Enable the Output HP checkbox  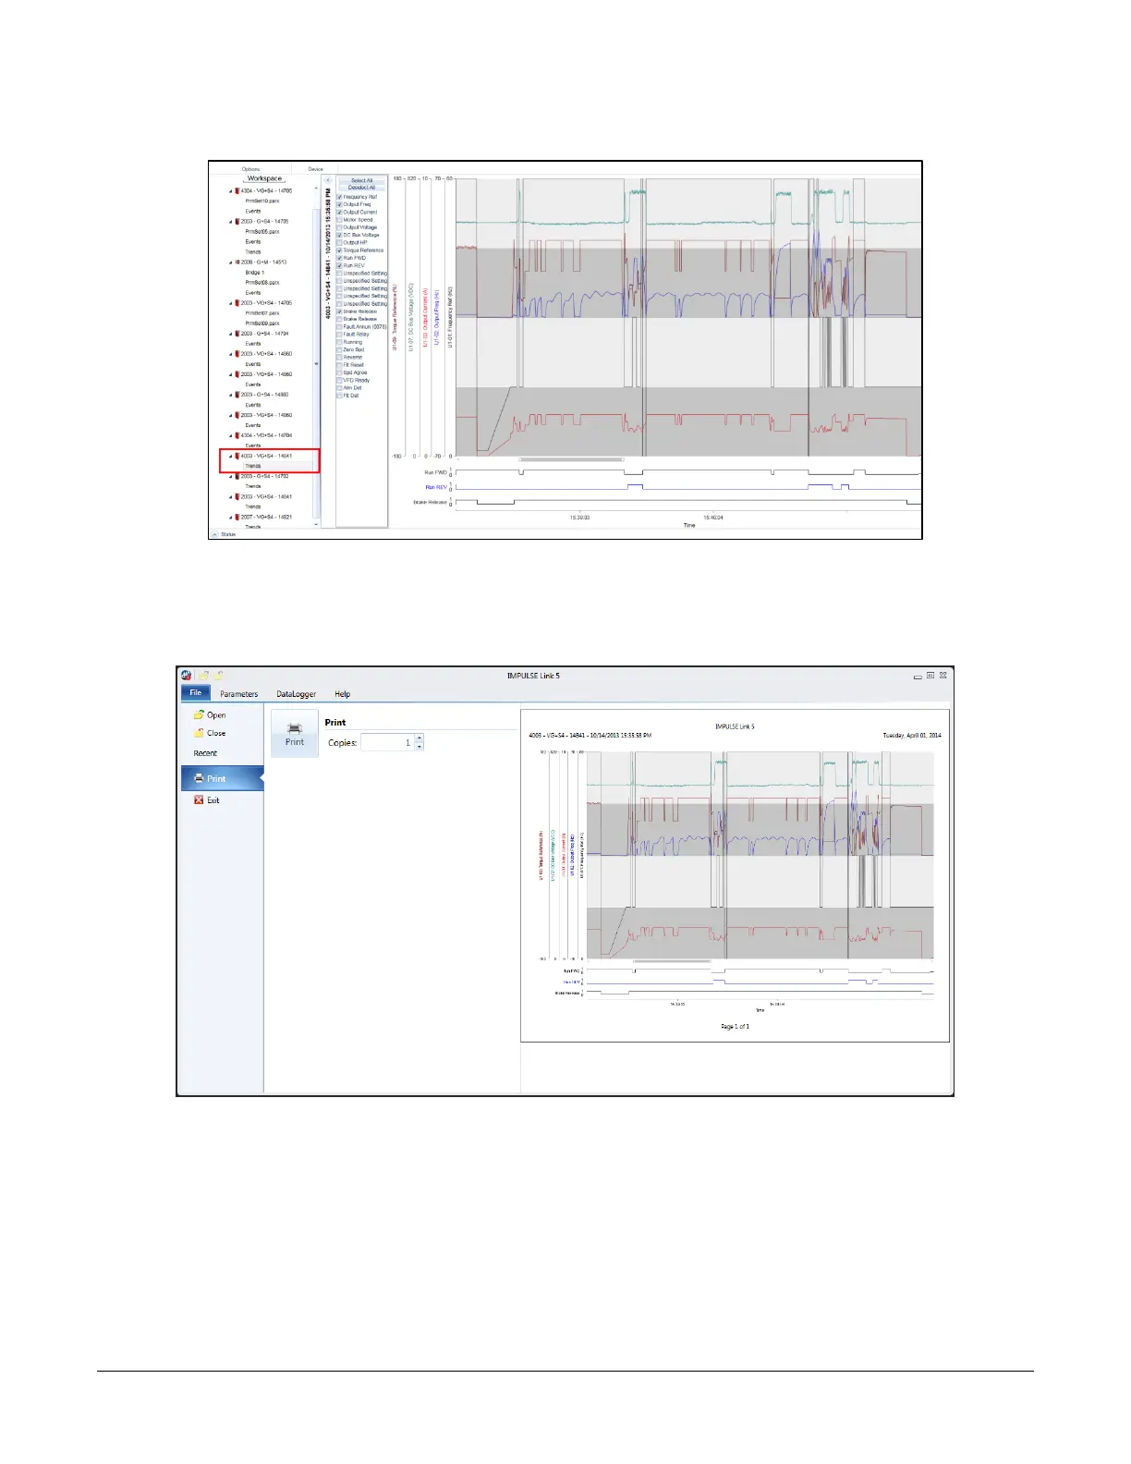tap(340, 242)
